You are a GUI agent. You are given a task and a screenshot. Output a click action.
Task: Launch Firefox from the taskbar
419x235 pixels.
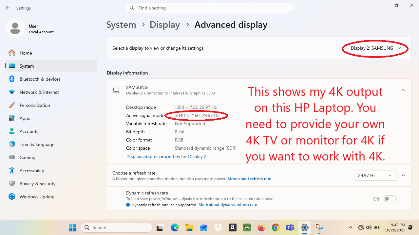click(x=261, y=227)
